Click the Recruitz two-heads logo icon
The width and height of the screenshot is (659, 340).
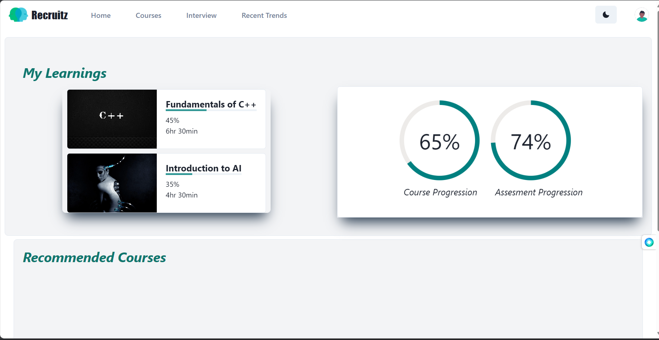point(18,15)
